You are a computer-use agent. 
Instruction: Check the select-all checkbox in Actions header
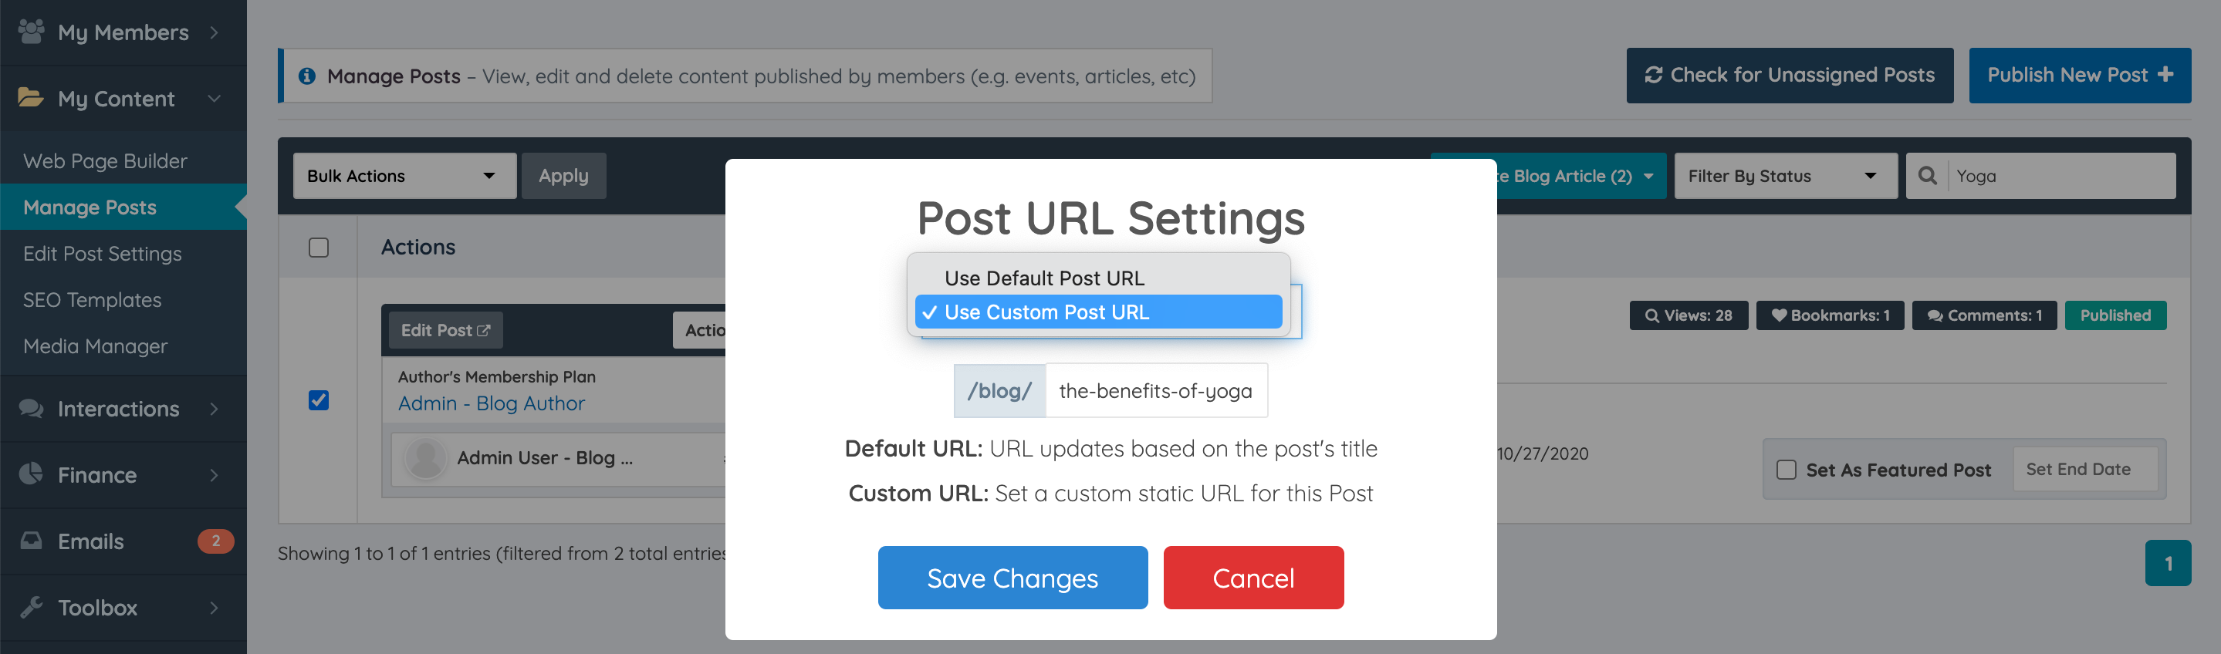click(319, 248)
